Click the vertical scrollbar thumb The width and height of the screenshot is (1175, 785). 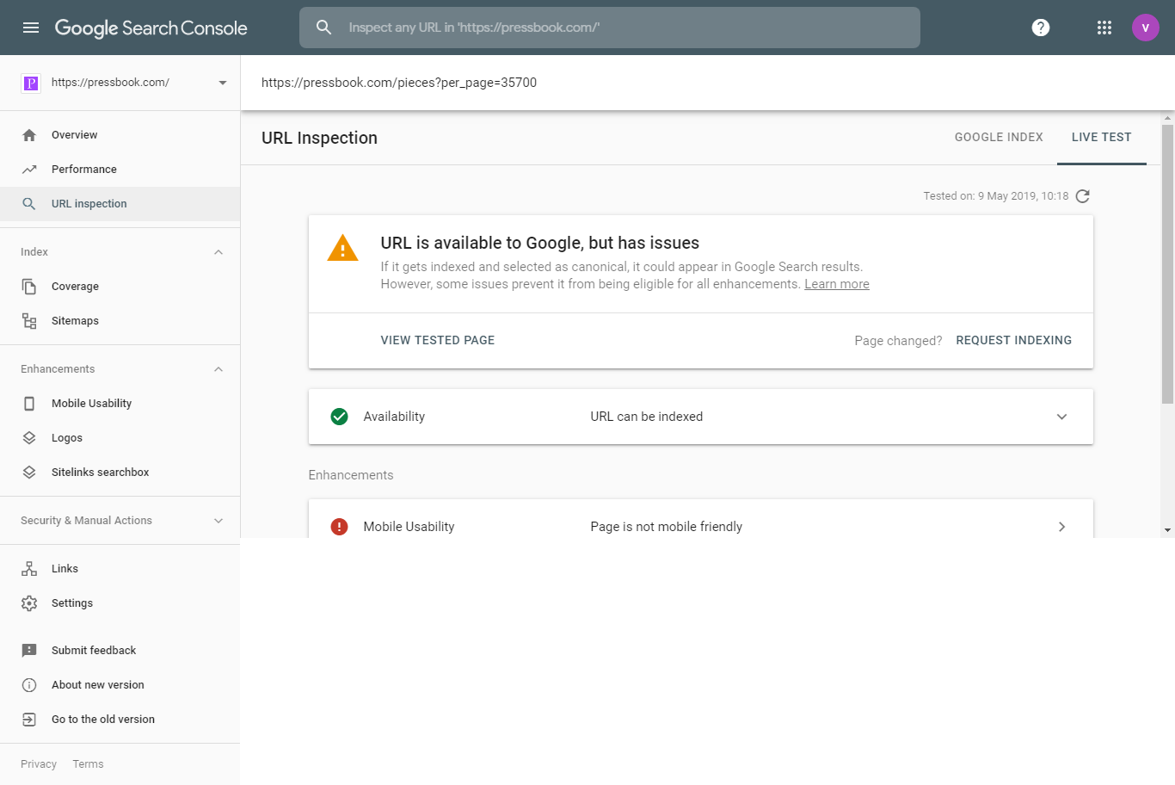tap(1167, 264)
